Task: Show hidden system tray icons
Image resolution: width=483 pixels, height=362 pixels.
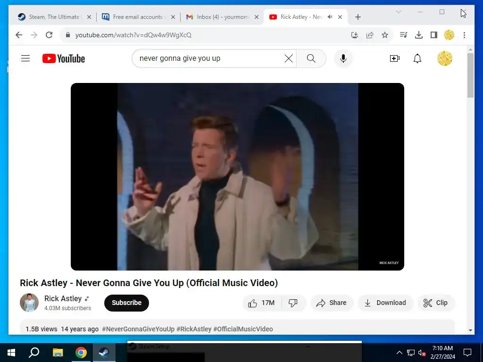Action: 399,353
